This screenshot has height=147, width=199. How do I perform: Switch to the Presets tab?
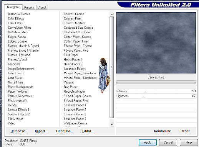(29, 8)
